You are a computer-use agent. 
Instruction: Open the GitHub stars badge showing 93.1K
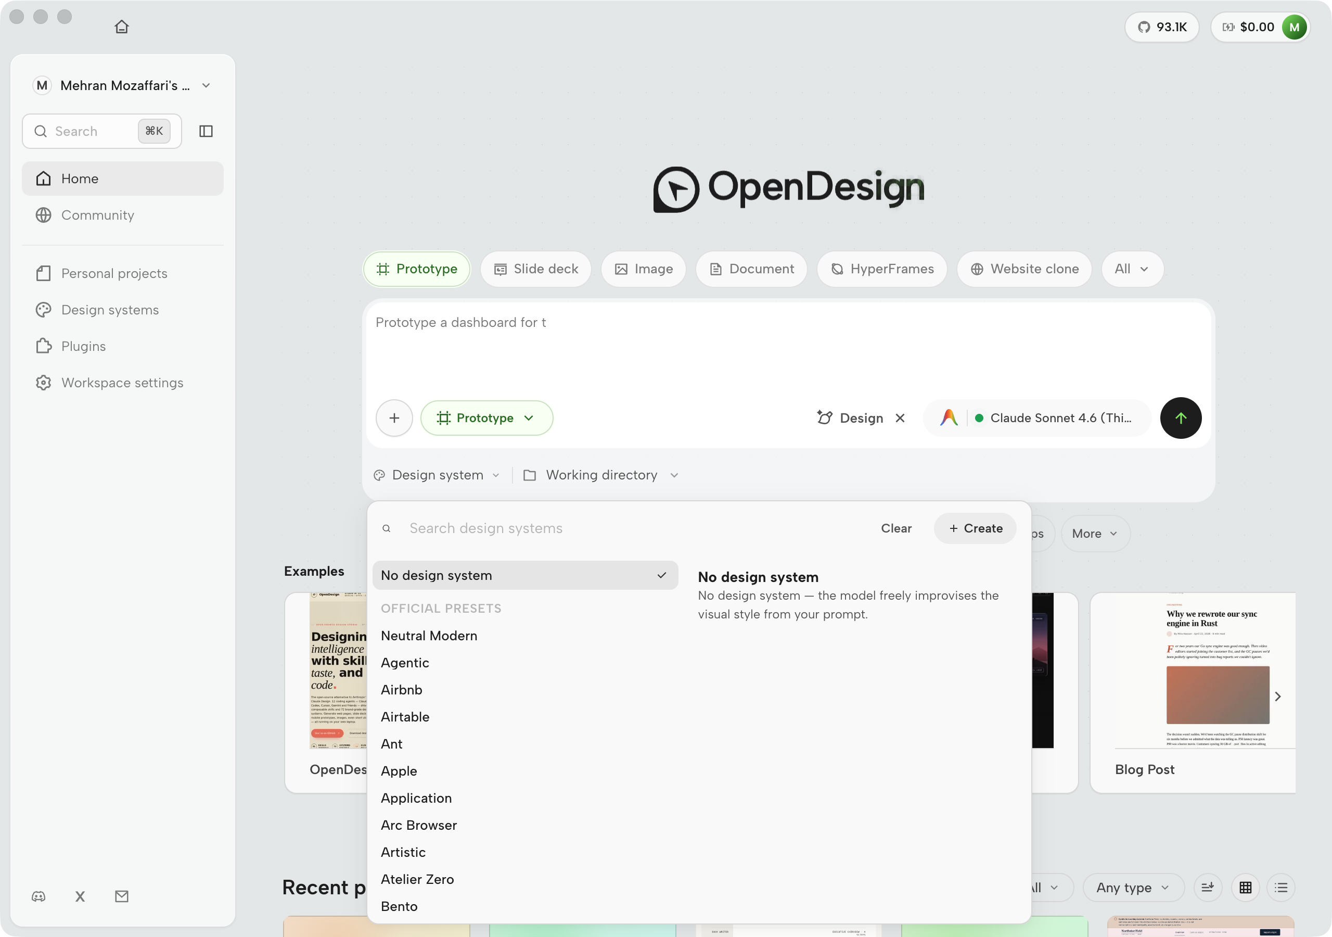[x=1161, y=27]
